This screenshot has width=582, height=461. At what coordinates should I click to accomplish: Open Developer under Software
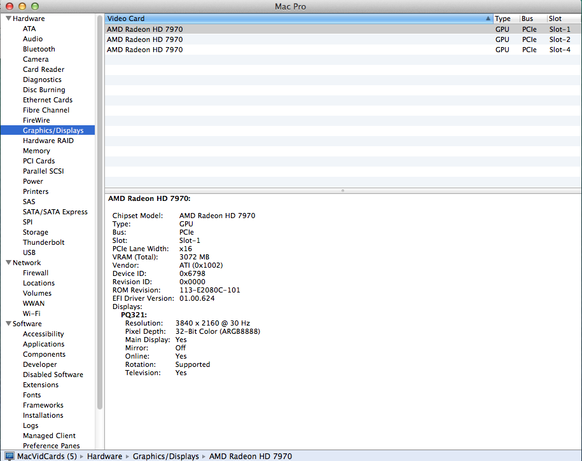[40, 364]
